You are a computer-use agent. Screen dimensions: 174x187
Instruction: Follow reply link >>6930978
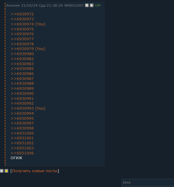click(x=22, y=44)
